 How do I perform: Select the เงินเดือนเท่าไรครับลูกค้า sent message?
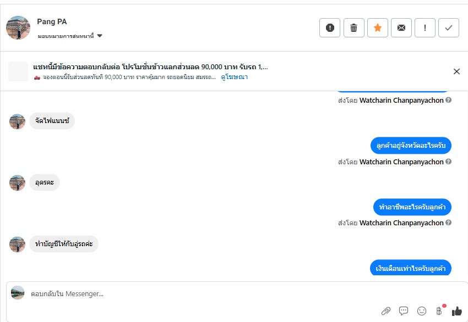pyautogui.click(x=411, y=268)
